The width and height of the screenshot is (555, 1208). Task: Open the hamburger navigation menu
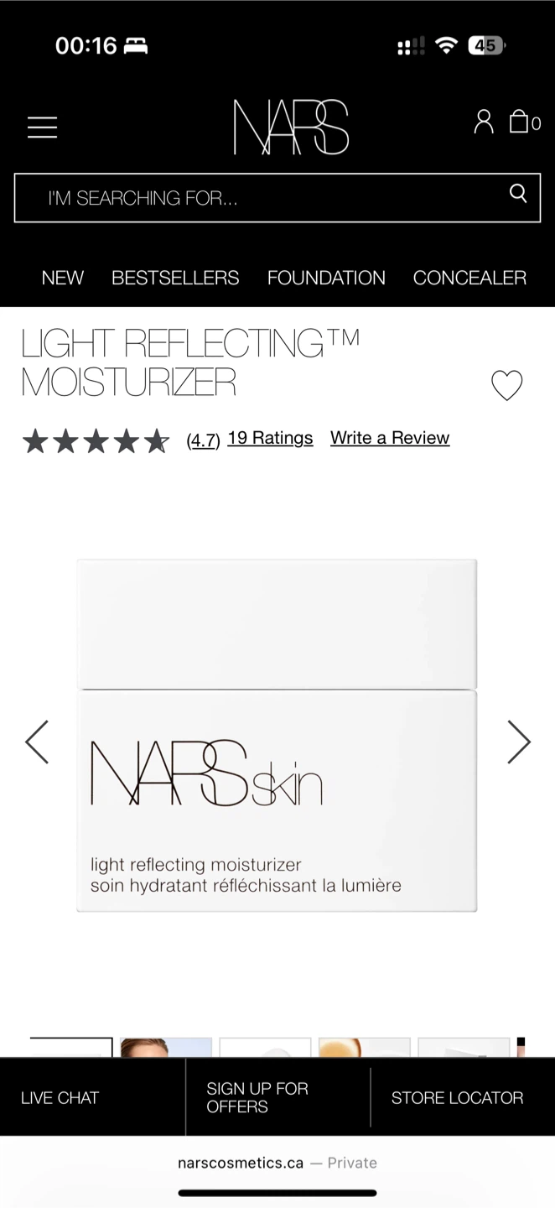pyautogui.click(x=42, y=127)
